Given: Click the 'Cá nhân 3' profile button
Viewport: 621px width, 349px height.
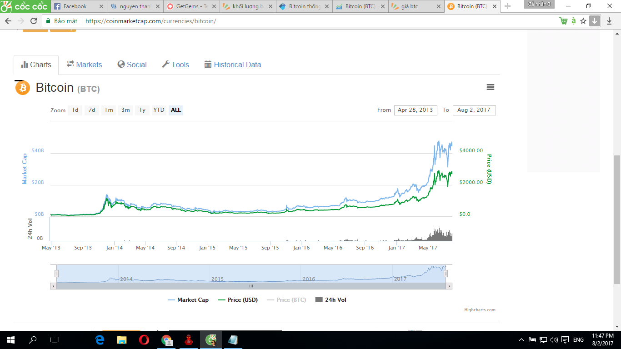Looking at the screenshot, I should pyautogui.click(x=540, y=4).
